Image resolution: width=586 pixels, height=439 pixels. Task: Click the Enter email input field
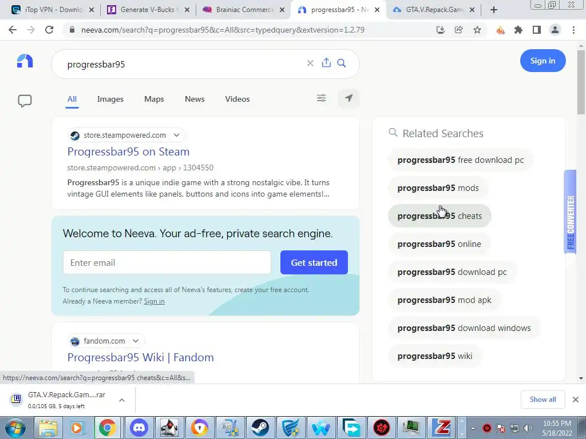pos(167,262)
